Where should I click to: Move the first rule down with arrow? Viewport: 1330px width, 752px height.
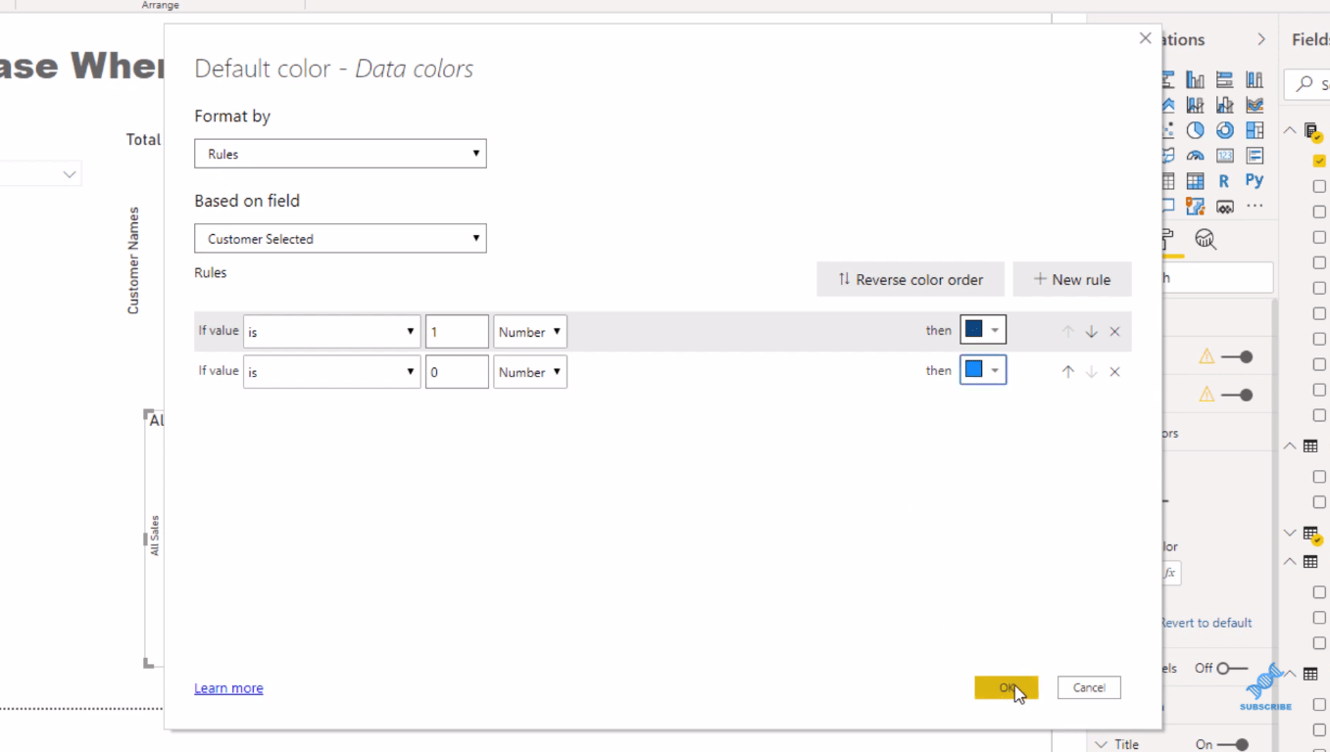coord(1091,332)
